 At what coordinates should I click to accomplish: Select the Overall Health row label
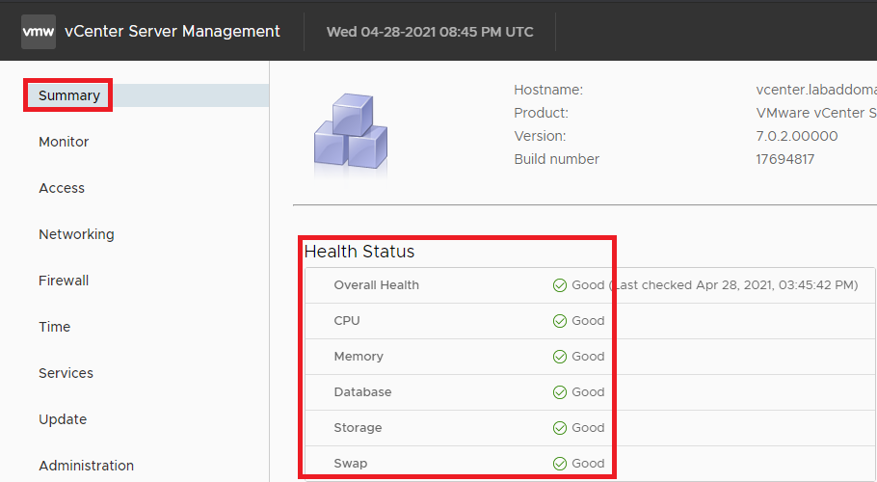[x=376, y=285]
